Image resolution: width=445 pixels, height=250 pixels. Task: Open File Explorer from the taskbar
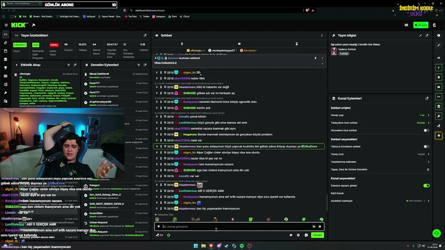(x=203, y=246)
